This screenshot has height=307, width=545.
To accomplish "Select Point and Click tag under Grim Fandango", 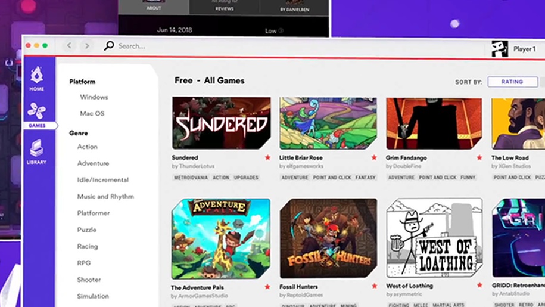I will point(438,178).
